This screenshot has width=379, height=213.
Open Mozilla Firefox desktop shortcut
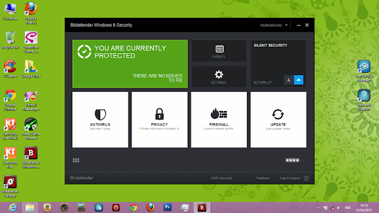(x=31, y=13)
